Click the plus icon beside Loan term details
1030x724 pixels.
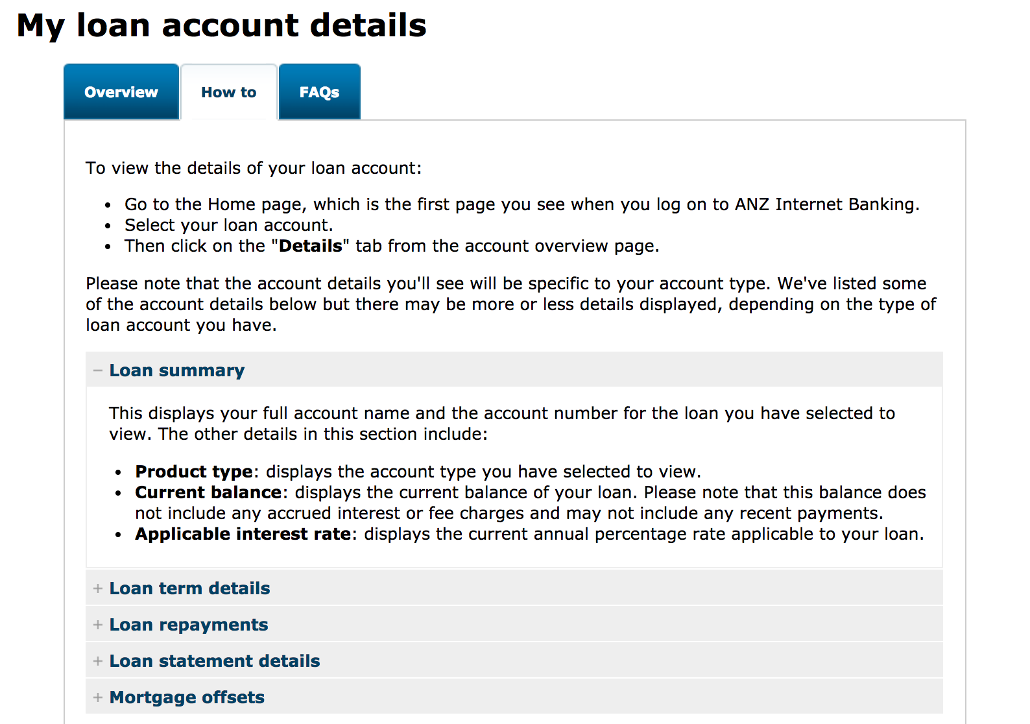coord(98,588)
